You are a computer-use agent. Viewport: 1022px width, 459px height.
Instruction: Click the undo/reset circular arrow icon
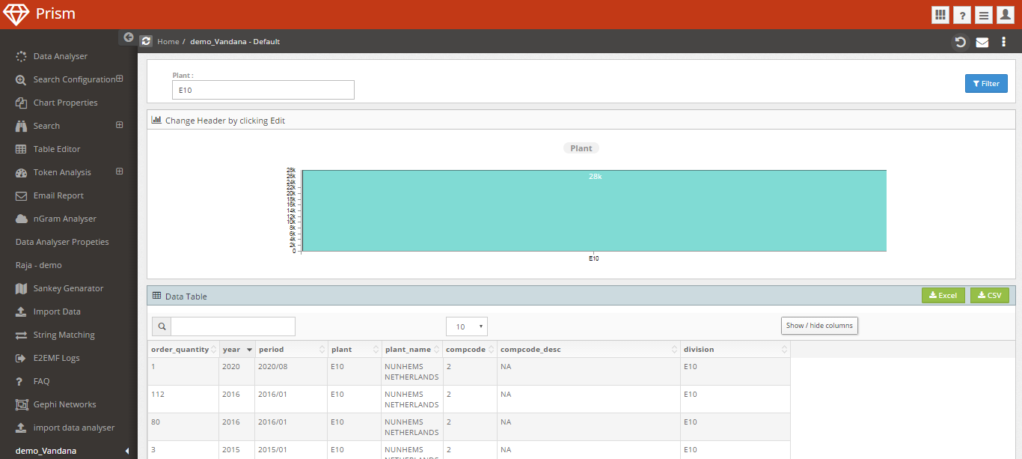coord(961,42)
